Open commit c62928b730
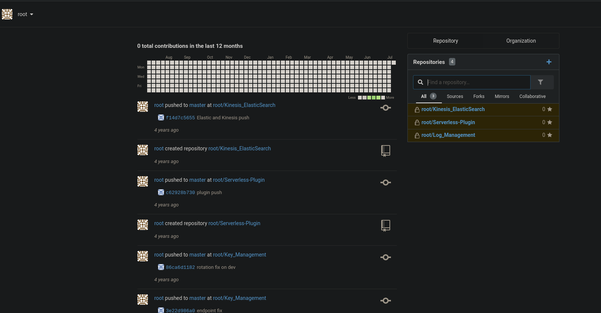The image size is (601, 313). (x=180, y=193)
